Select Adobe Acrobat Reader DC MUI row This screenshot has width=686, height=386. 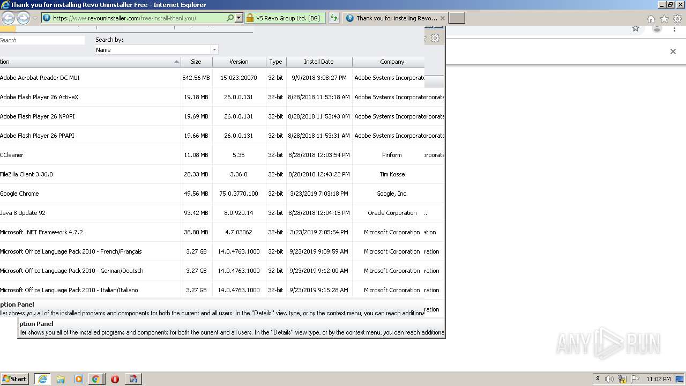click(x=212, y=78)
